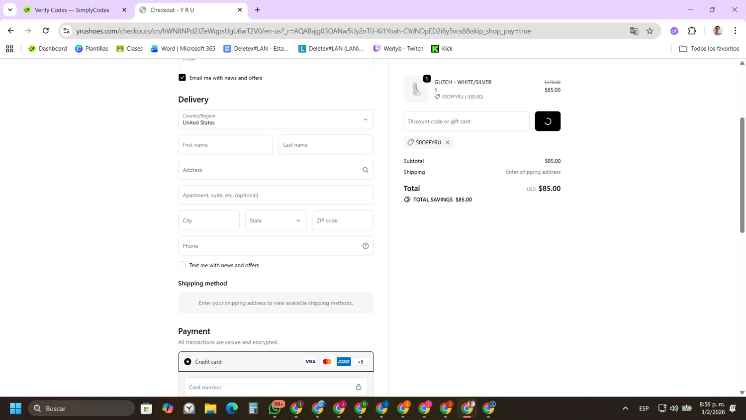The image size is (746, 420).
Task: Click the First name field
Action: click(225, 145)
